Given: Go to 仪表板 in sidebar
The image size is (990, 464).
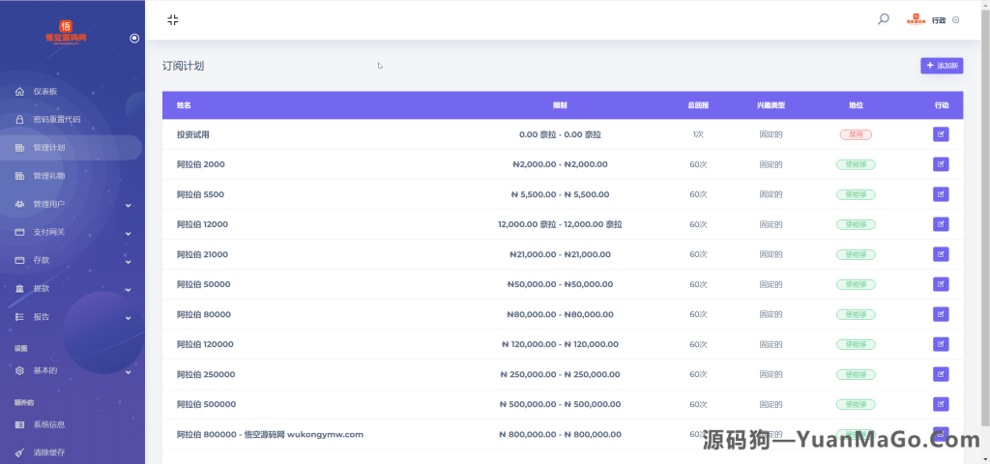Looking at the screenshot, I should 45,92.
